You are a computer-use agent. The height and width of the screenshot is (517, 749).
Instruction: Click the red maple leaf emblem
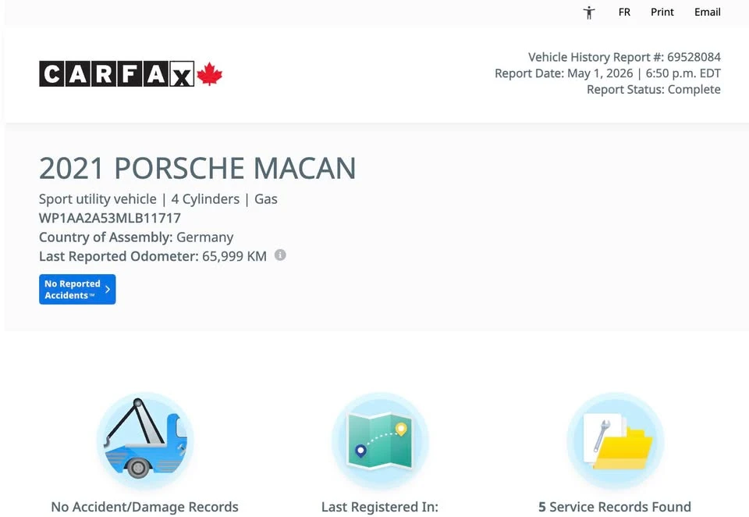point(210,74)
